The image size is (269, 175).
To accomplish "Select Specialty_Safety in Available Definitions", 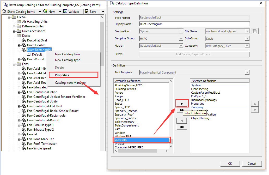I will (x=125, y=118).
